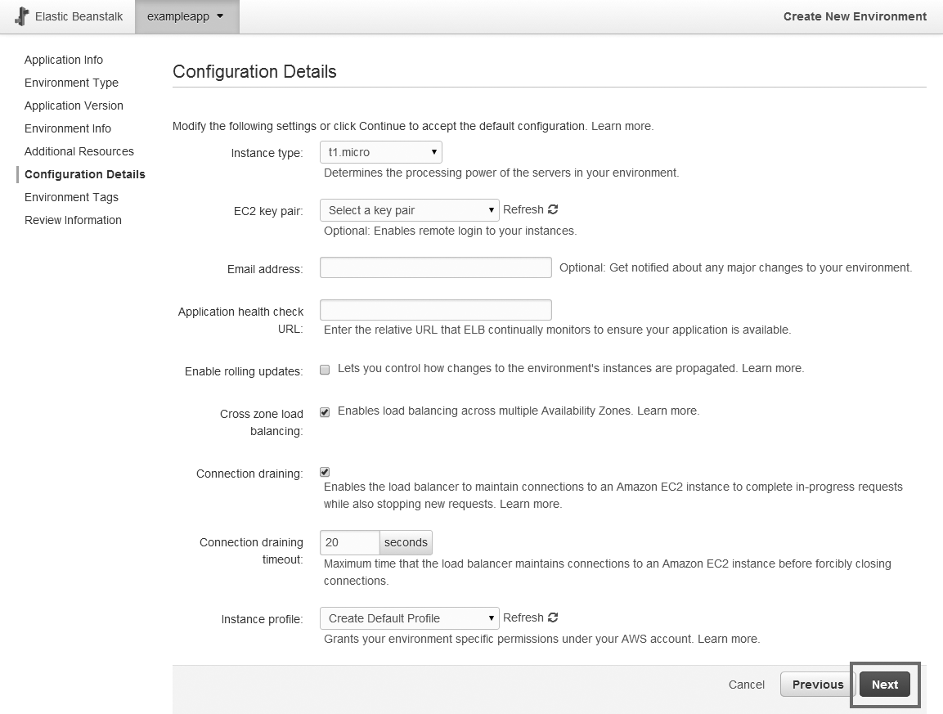This screenshot has width=943, height=714.
Task: Open the Instance type dropdown
Action: point(380,152)
